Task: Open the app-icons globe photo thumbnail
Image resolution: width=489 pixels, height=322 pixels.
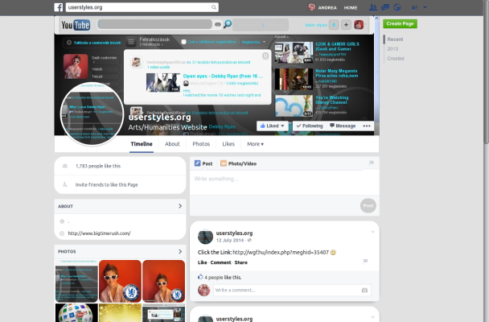Action: pyautogui.click(x=76, y=312)
